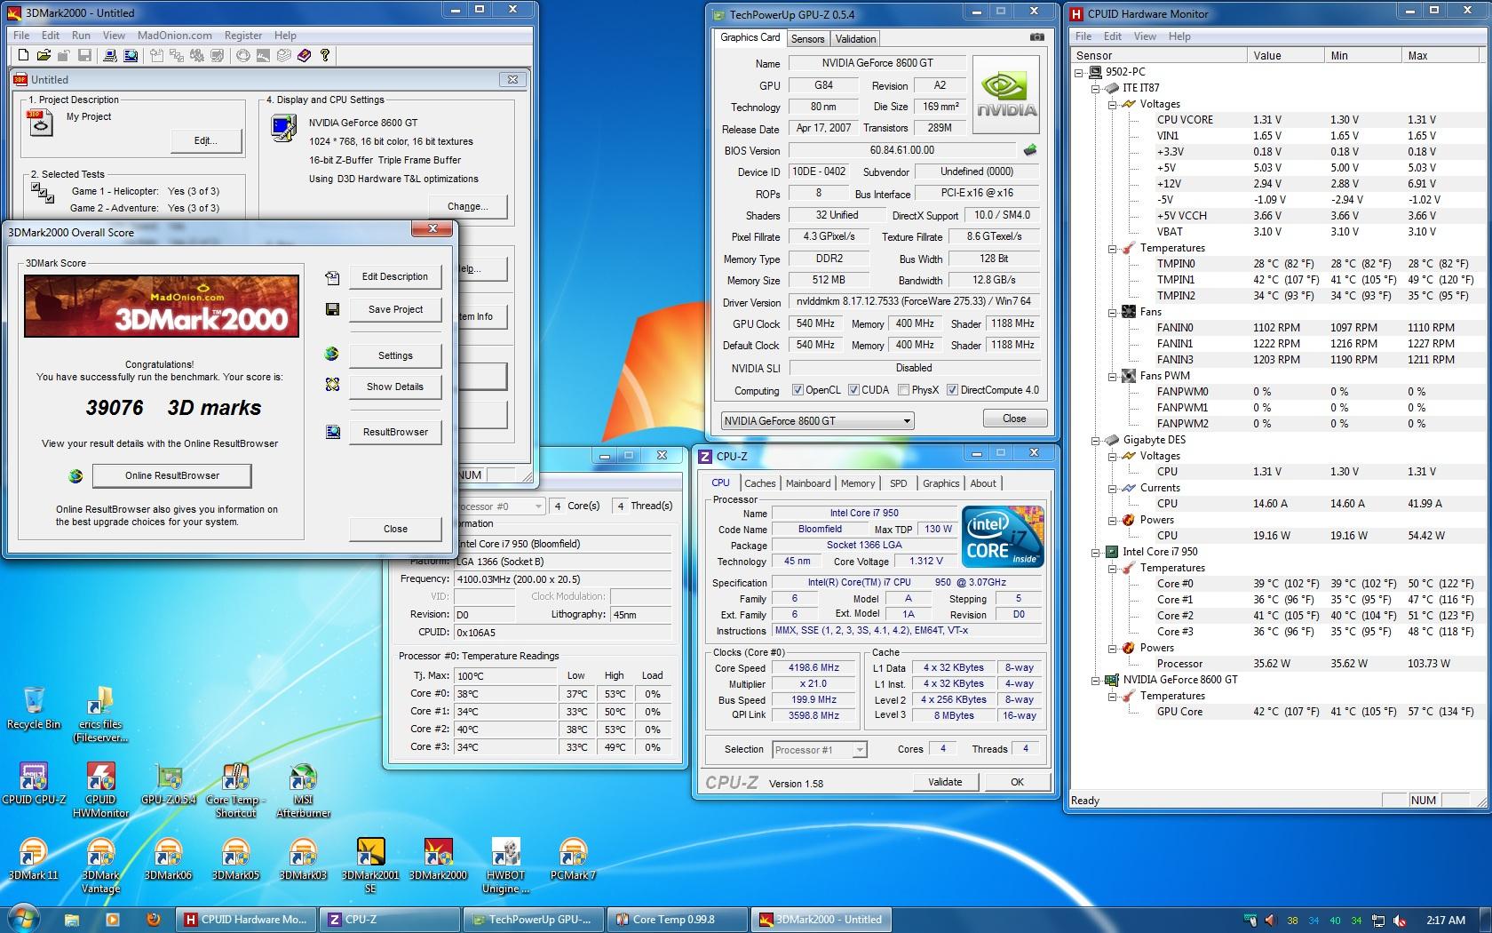Click the Core Temp 0.99.8 taskbar button
The width and height of the screenshot is (1492, 933).
click(678, 920)
